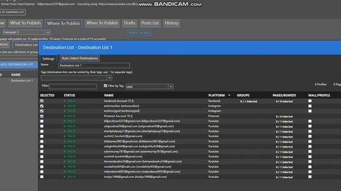Click oekgbnhtu434@gmail.com row name
Viewport: 341px width, 191px height.
pos(139,146)
